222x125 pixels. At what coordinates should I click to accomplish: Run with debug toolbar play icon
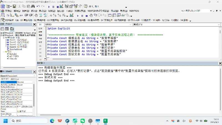[78, 16]
